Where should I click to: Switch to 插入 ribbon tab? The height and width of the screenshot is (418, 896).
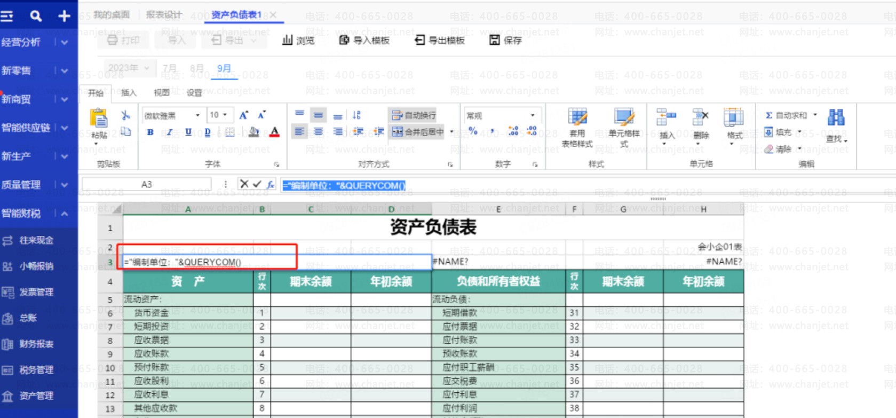click(129, 93)
